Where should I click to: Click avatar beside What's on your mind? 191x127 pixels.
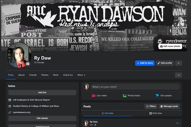click(87, 87)
